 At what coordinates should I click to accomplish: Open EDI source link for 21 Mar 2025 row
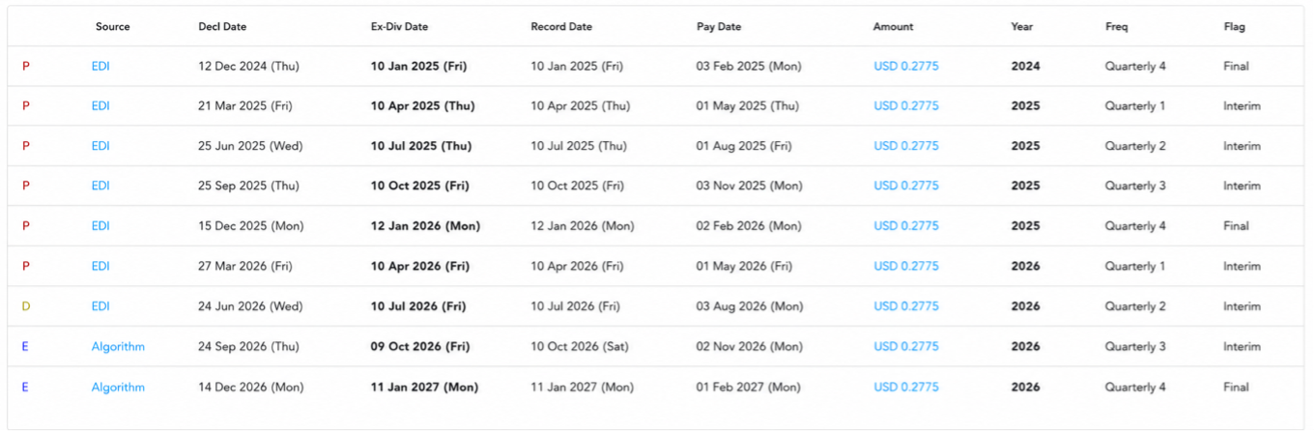point(100,106)
